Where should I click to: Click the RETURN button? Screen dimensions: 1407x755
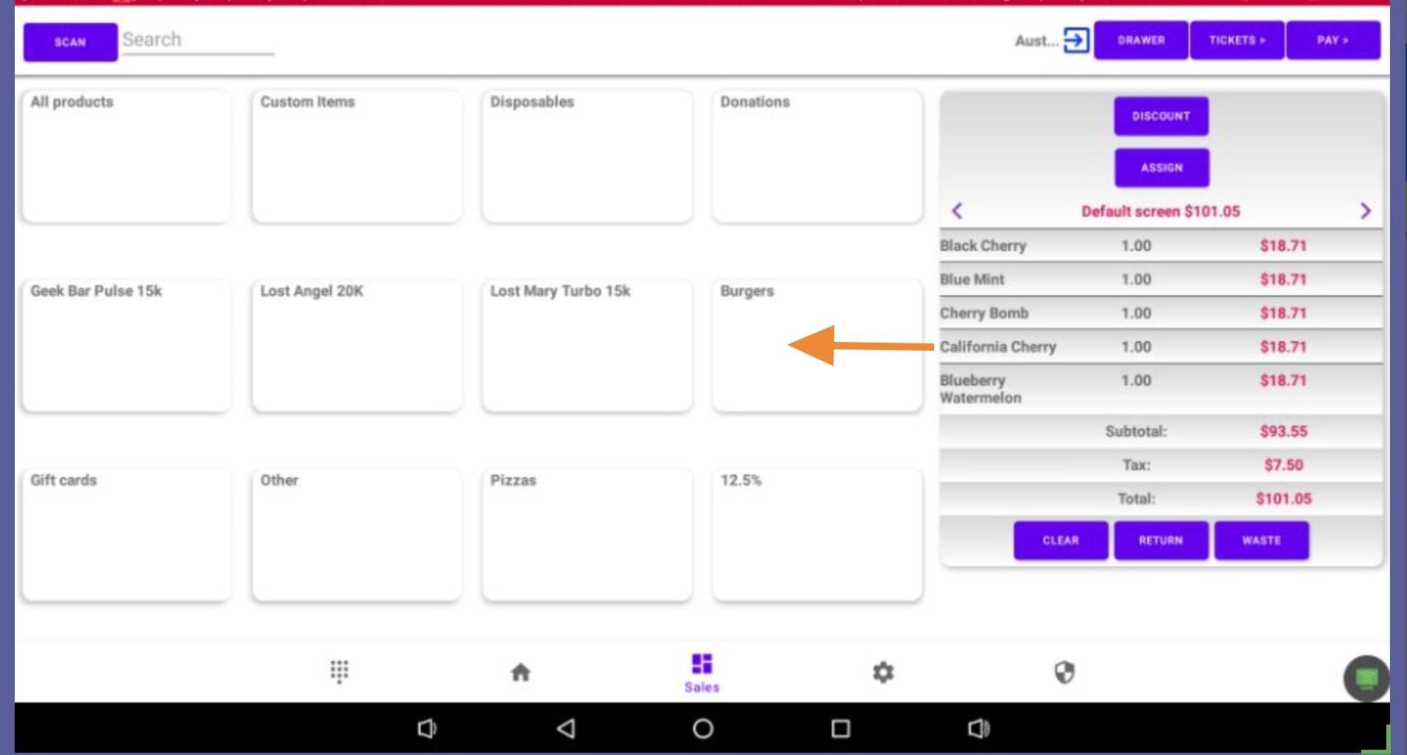coord(1161,540)
